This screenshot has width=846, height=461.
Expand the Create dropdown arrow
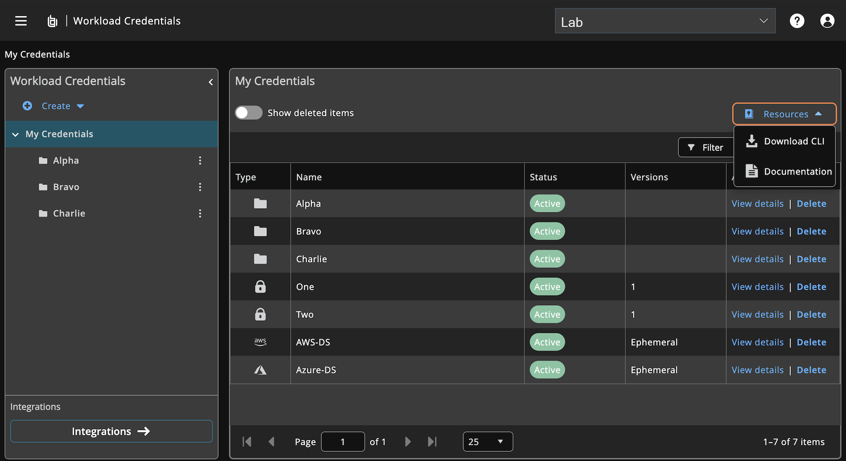coord(80,106)
